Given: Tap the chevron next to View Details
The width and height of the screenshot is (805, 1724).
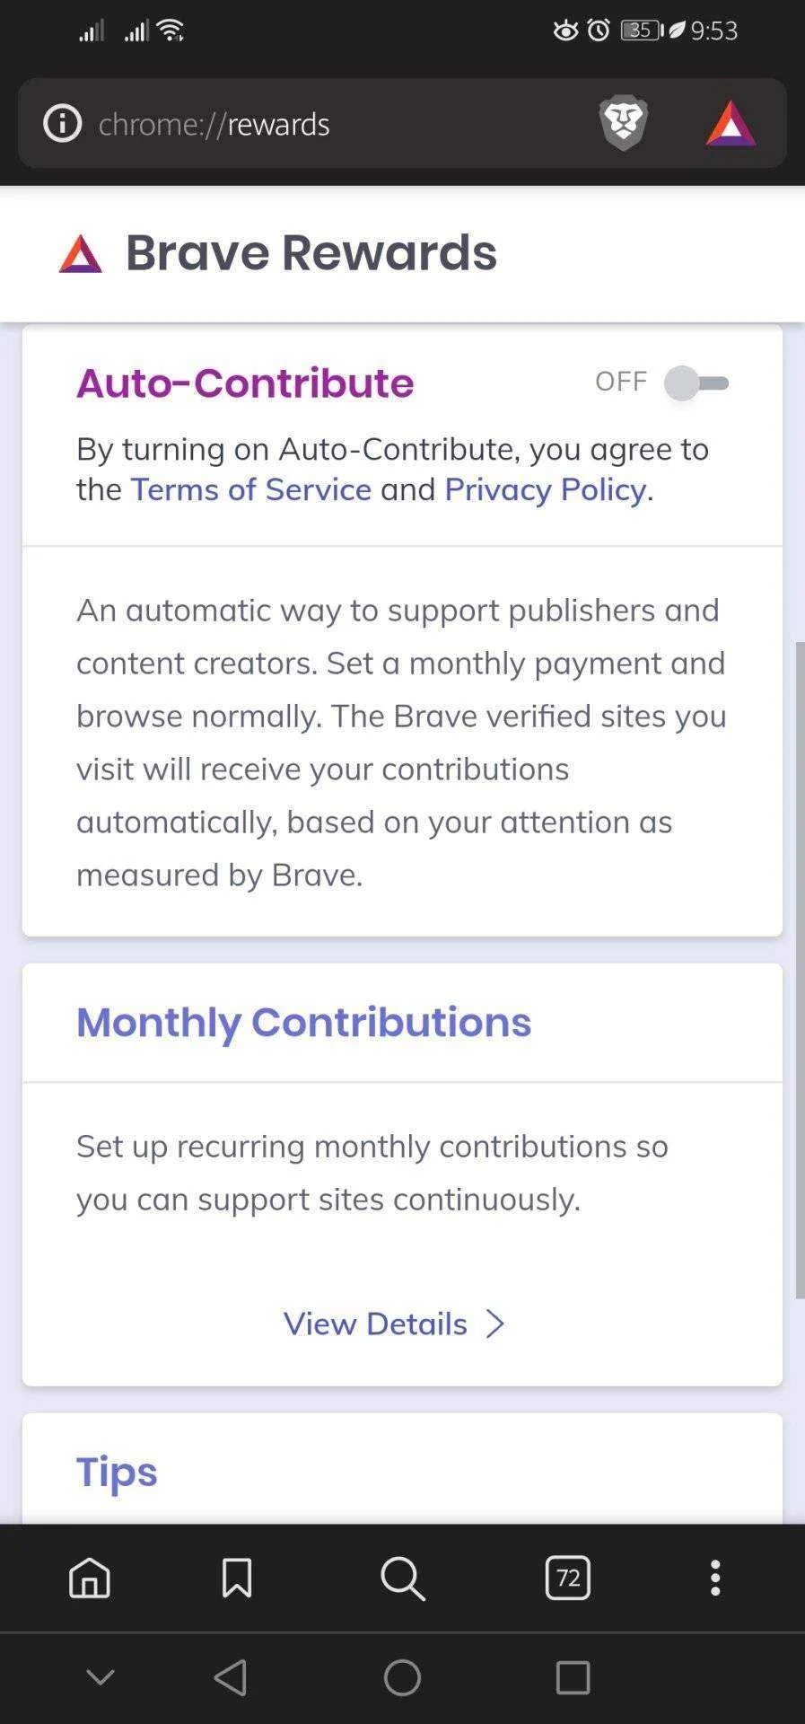Looking at the screenshot, I should click(494, 1324).
